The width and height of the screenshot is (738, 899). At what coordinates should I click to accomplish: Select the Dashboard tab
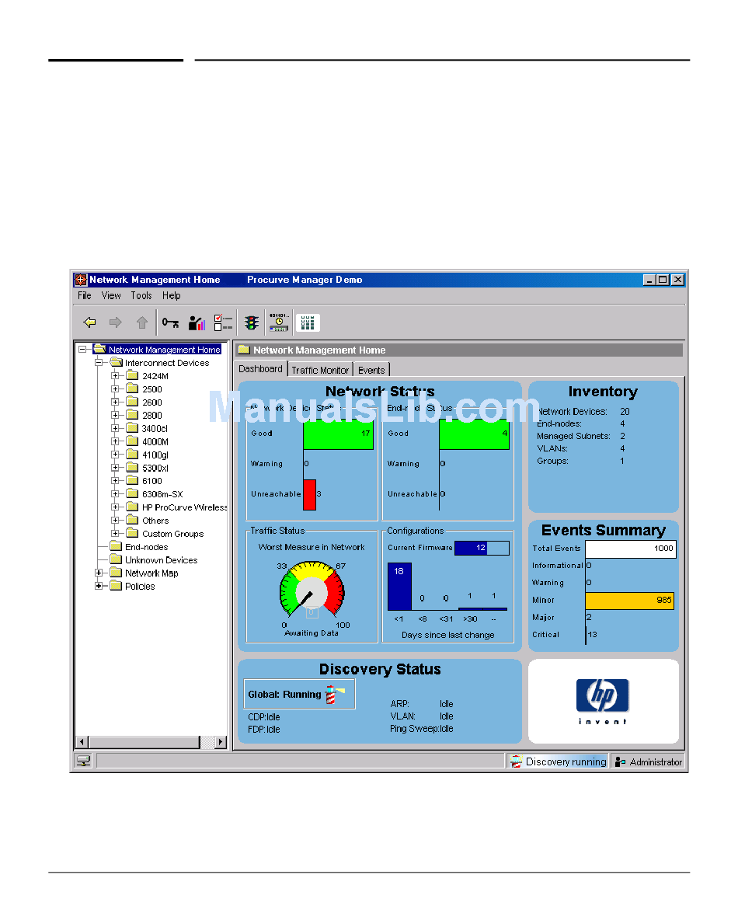[x=260, y=368]
